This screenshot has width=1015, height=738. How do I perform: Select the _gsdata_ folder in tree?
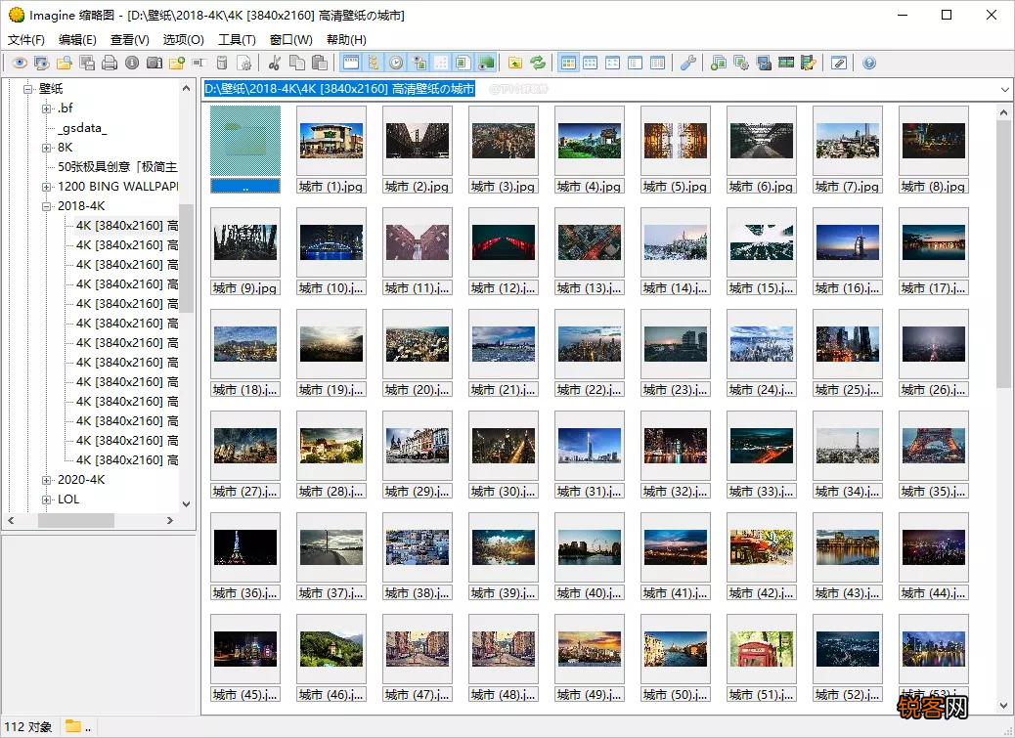click(82, 127)
